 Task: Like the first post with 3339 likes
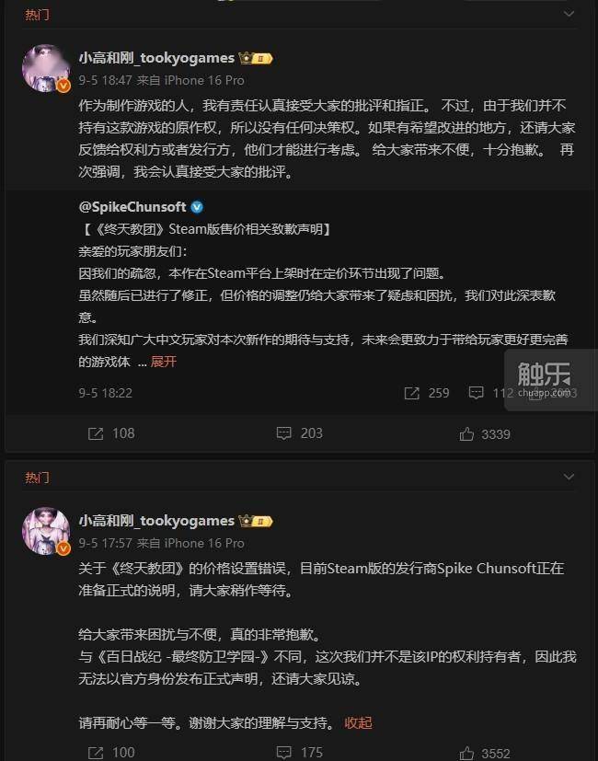point(485,434)
